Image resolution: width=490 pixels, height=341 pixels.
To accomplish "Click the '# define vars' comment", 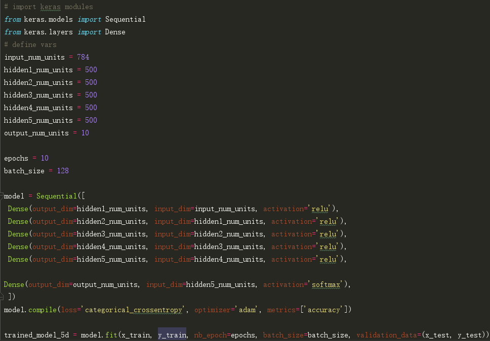I will coord(30,44).
